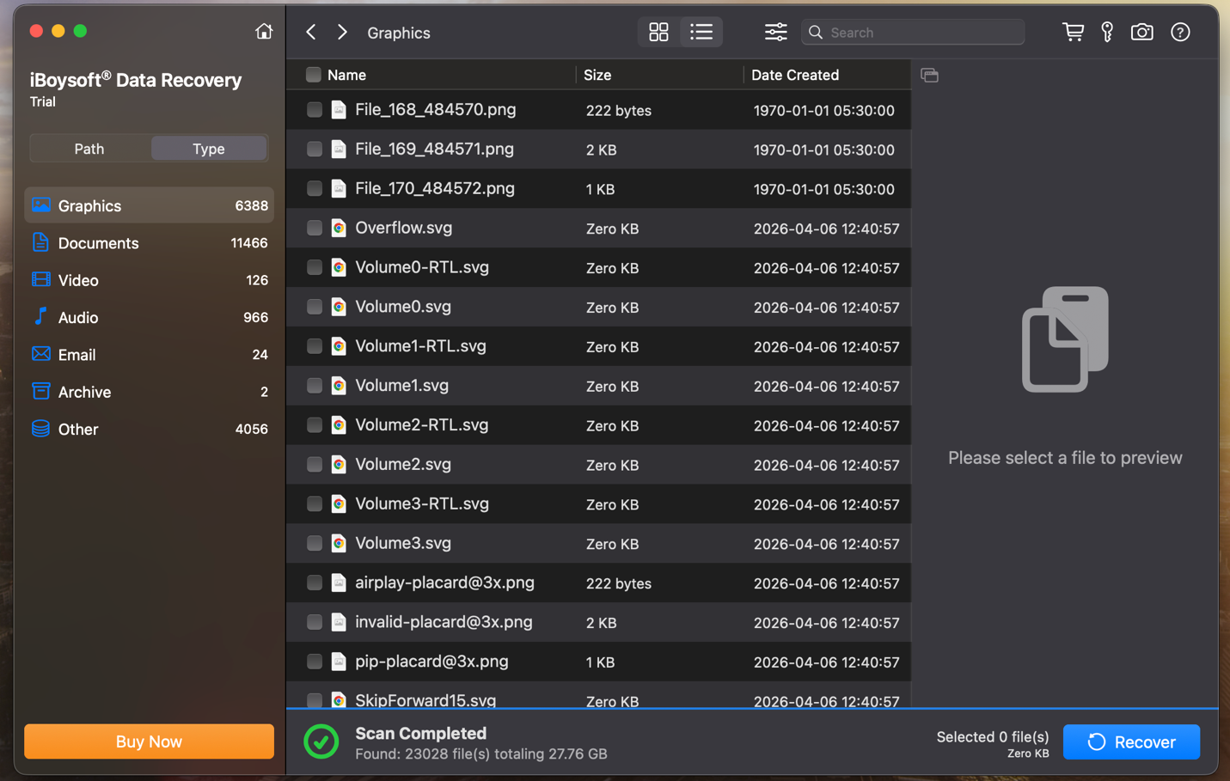Image resolution: width=1230 pixels, height=781 pixels.
Task: Click the Recover button
Action: tap(1131, 741)
